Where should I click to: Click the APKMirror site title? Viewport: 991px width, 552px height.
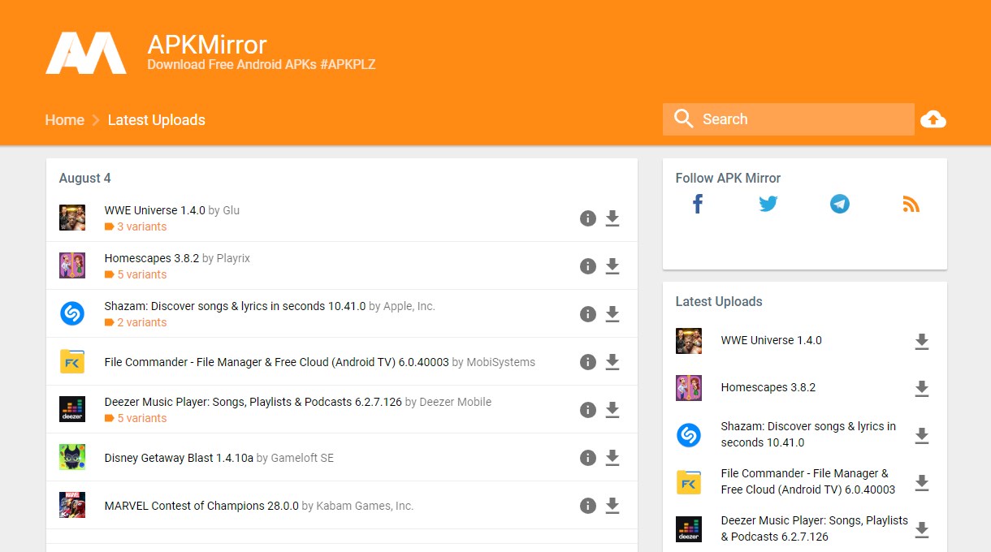tap(207, 44)
